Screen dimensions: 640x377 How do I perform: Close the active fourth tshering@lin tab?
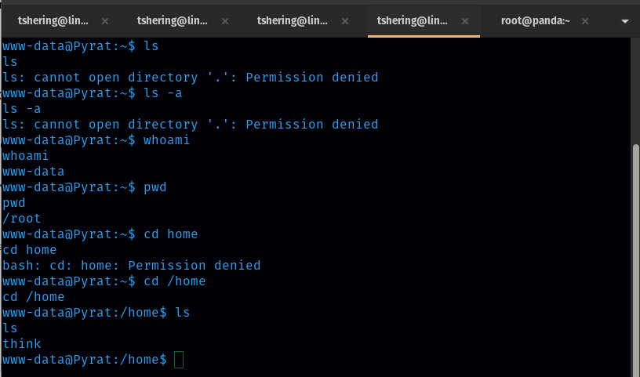click(466, 21)
